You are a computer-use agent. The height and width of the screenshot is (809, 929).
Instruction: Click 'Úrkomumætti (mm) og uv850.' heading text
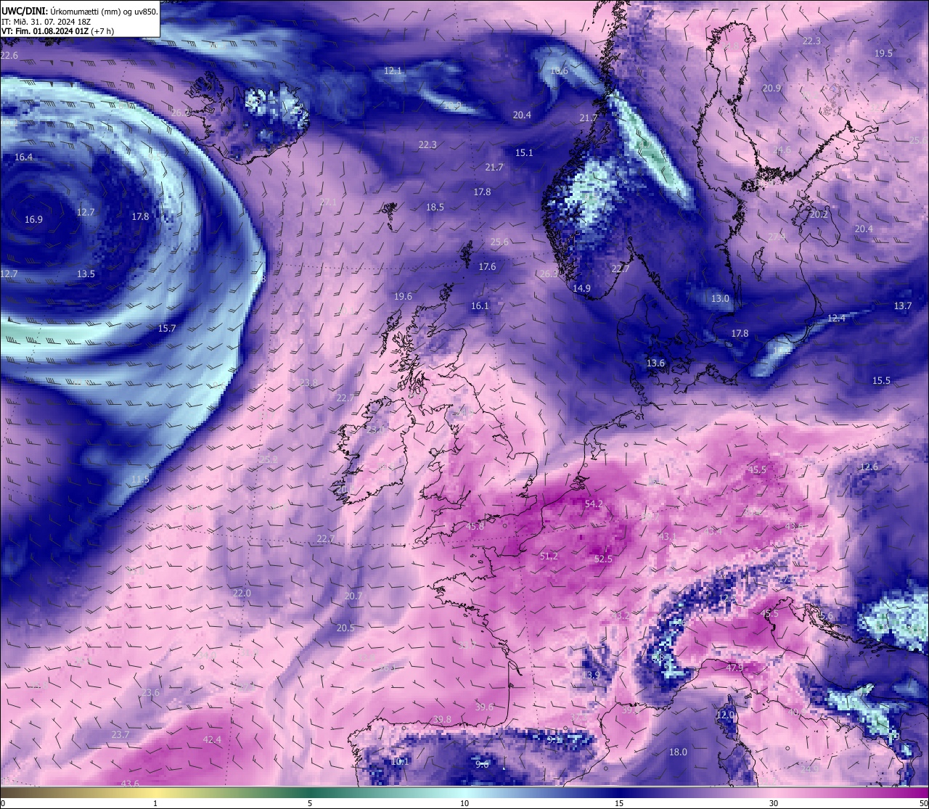tap(104, 12)
